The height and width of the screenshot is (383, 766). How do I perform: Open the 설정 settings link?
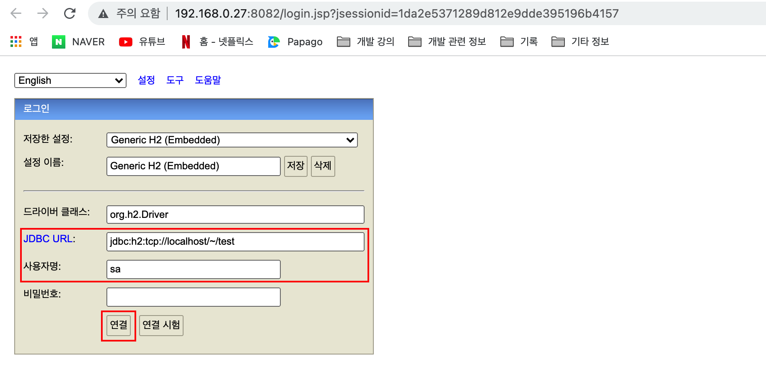pos(146,80)
